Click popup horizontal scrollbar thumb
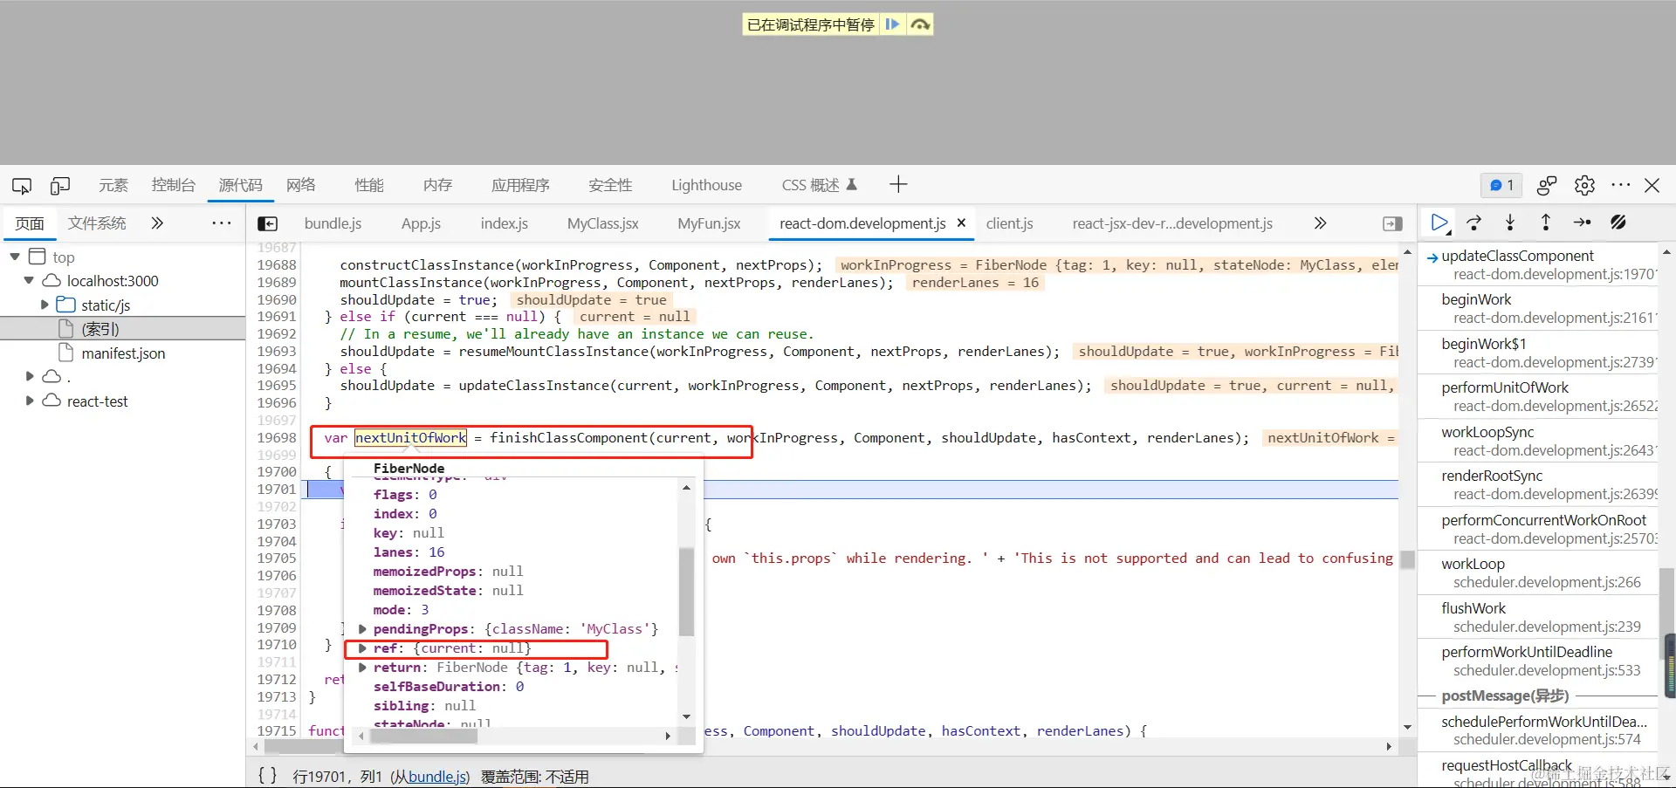This screenshot has width=1676, height=788. [x=424, y=737]
